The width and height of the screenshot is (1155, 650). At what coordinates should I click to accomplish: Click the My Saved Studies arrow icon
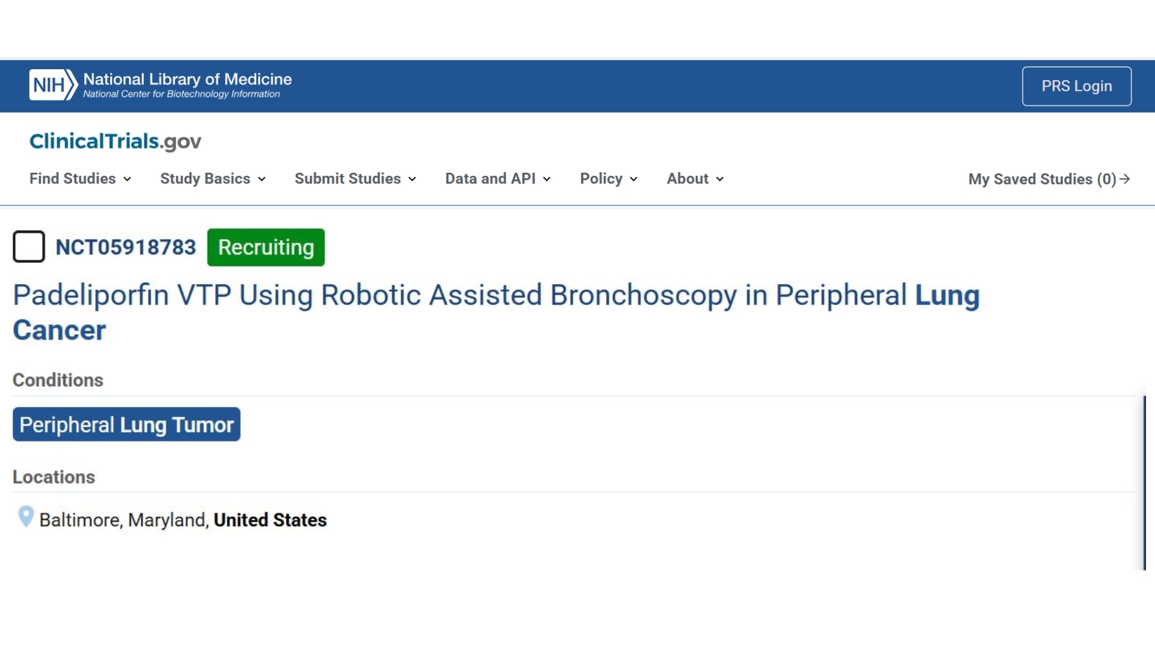[x=1125, y=179]
